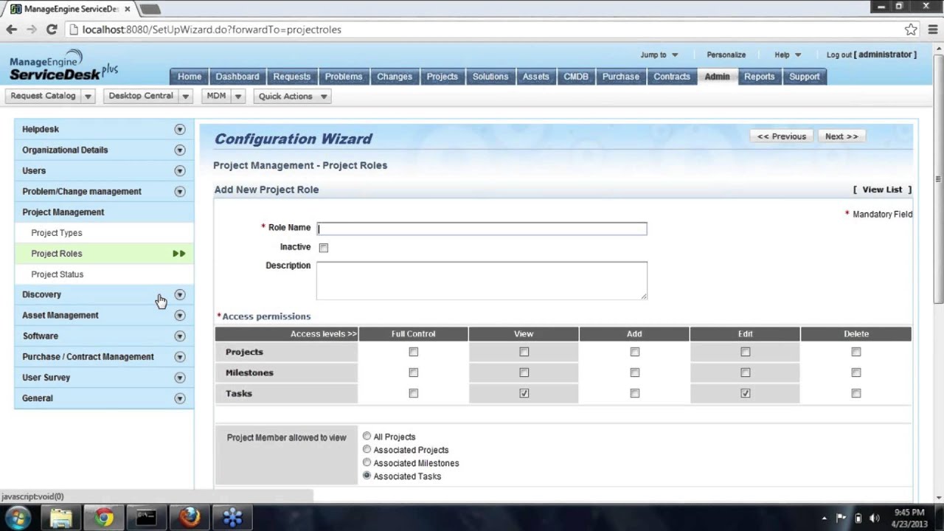Check Delete permission for Milestones
The width and height of the screenshot is (944, 531).
coord(856,372)
